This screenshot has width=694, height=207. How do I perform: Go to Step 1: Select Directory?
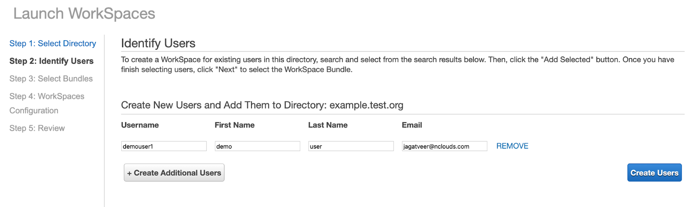[53, 43]
